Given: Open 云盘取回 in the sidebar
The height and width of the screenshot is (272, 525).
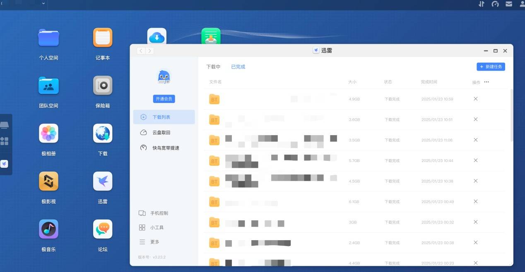Looking at the screenshot, I should (x=164, y=132).
